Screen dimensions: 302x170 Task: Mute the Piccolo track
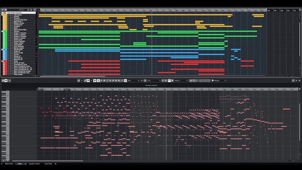pyautogui.click(x=9, y=54)
